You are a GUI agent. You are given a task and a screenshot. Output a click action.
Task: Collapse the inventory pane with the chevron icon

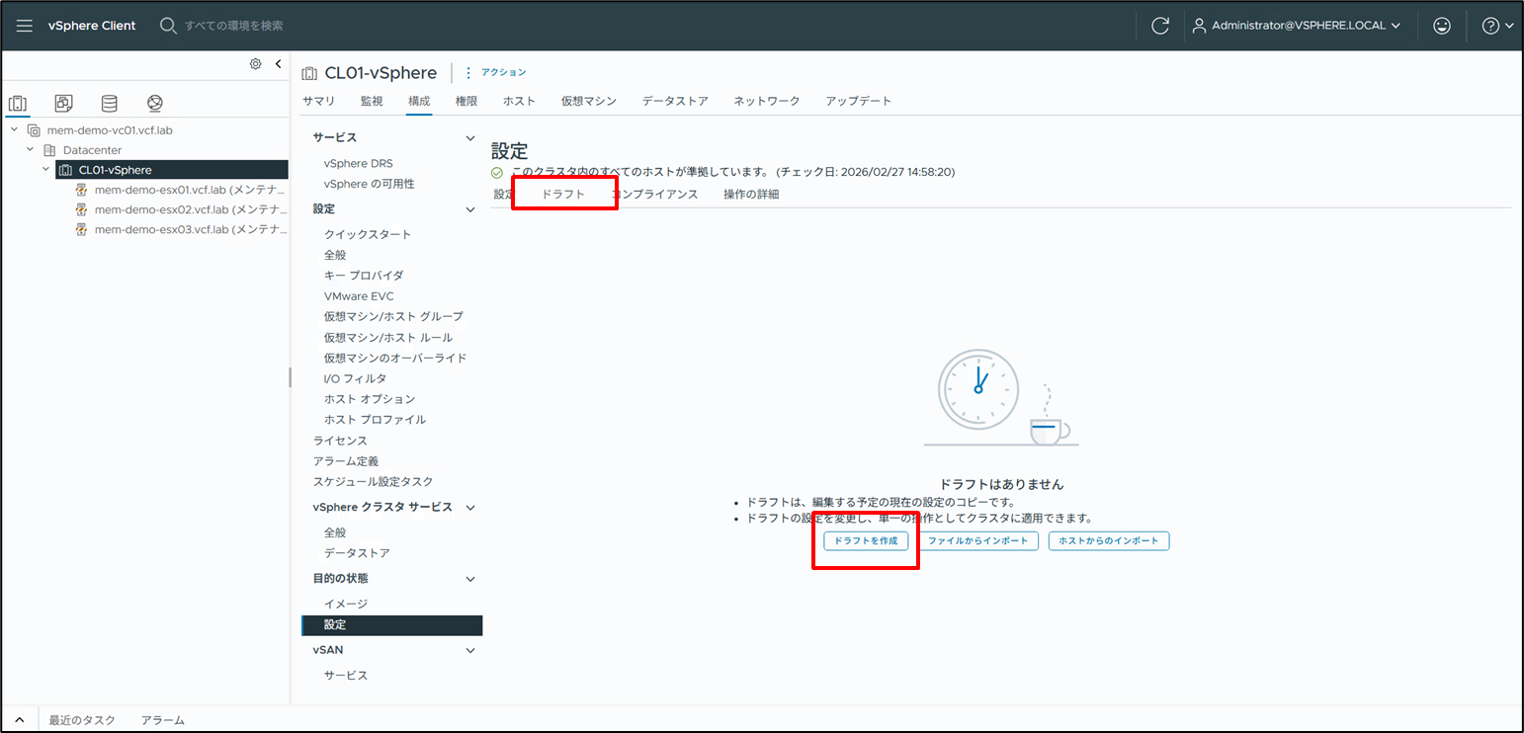coord(278,62)
